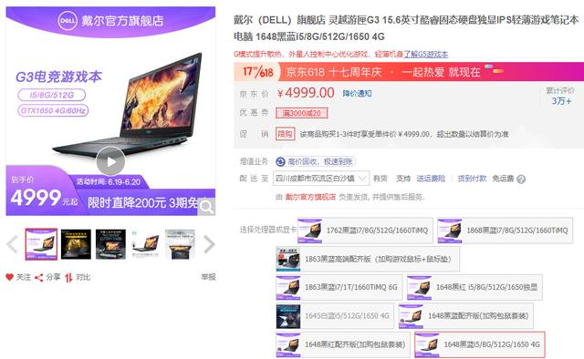Select variant 1868黑蓝i7/8G/512G/1660TiMQ
584x359 pixels.
point(506,231)
